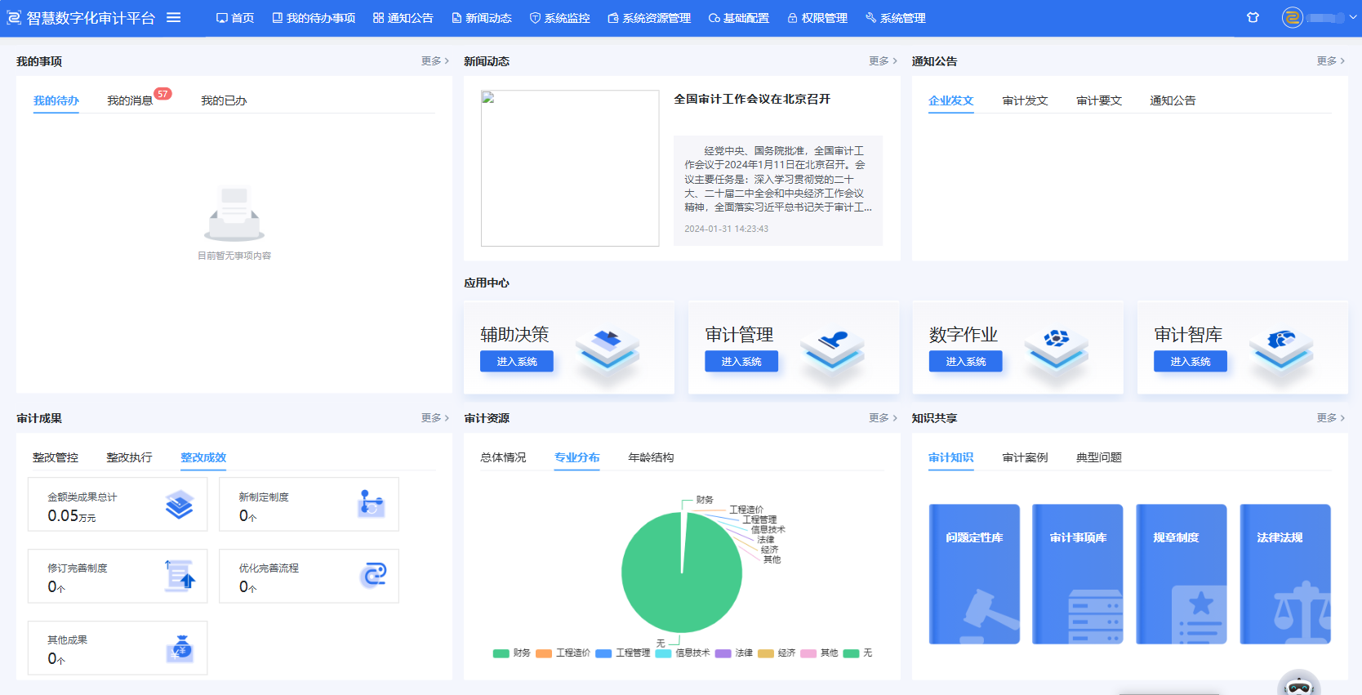Expand user account dropdown arrow
The image size is (1362, 695).
point(1353,17)
